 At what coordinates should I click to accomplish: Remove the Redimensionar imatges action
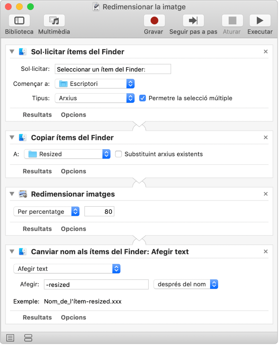(266, 194)
